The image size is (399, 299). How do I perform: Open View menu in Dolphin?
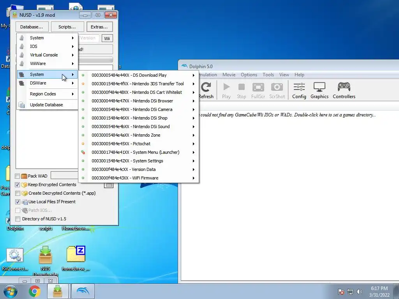coord(284,75)
